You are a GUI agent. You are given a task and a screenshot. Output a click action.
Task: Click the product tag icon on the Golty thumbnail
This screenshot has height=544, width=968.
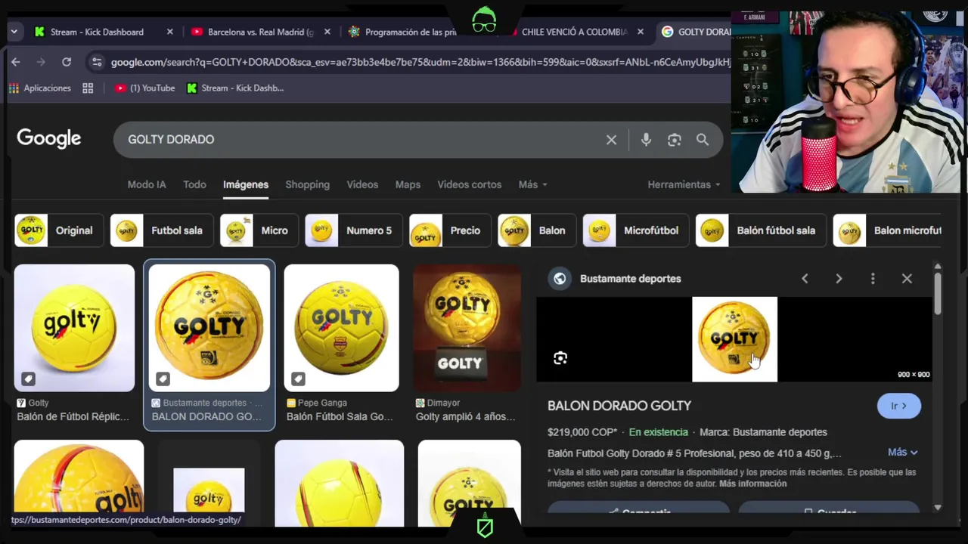pos(28,379)
